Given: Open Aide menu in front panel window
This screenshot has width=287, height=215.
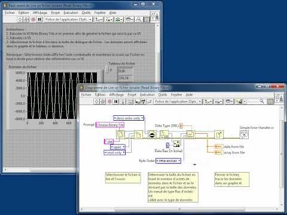Looking at the screenshot, I should 112,13.
